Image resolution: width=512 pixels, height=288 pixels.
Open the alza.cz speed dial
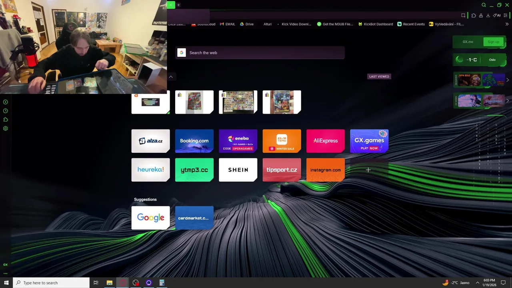pyautogui.click(x=150, y=141)
